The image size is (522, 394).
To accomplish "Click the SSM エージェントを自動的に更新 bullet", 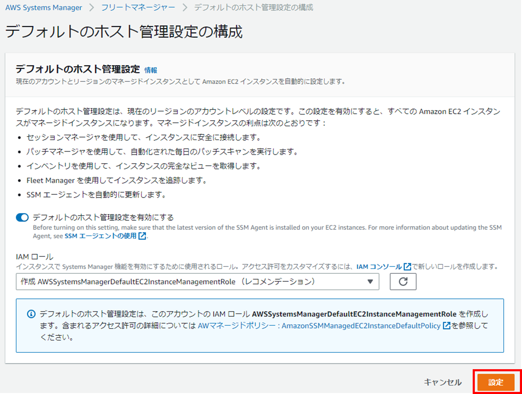I will pyautogui.click(x=96, y=195).
